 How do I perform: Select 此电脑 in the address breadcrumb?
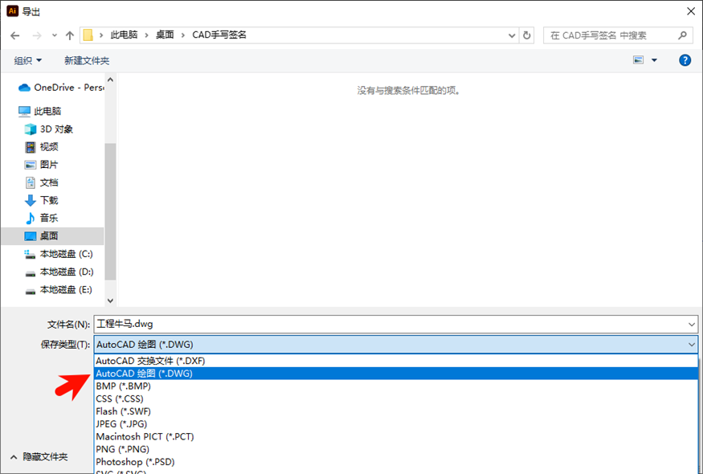(x=125, y=35)
